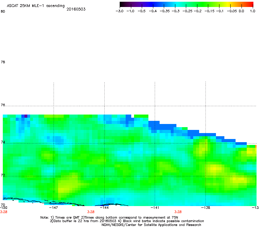The width and height of the screenshot is (259, 227).
Task: Click the -0.4 color scale value
Action: 153,11
